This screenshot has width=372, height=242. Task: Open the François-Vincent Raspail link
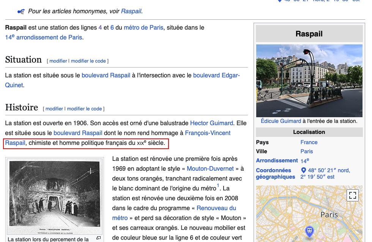point(208,133)
